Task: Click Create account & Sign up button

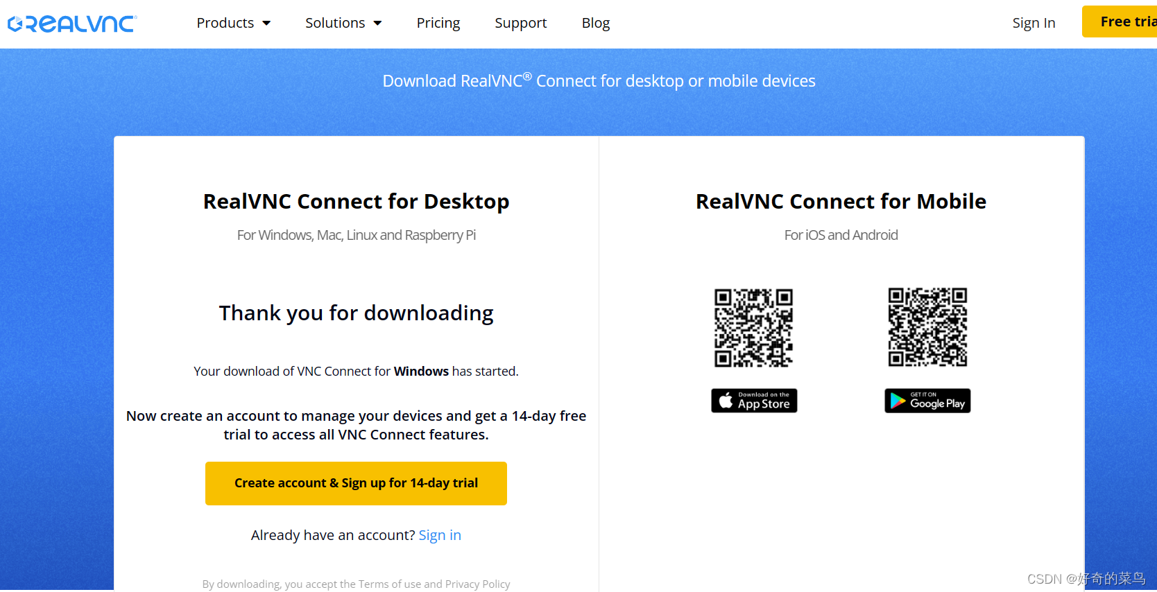Action: [x=356, y=483]
